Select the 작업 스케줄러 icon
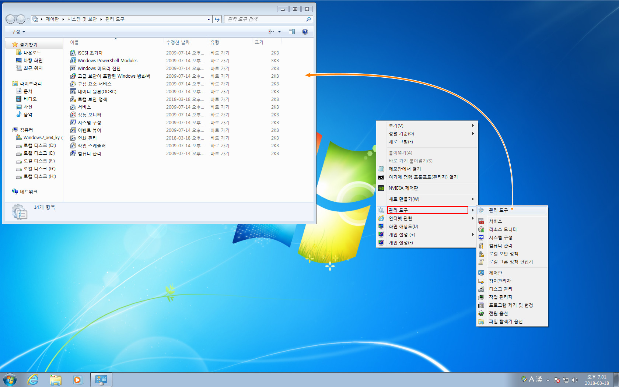Viewport: 619px width, 387px height. pos(73,146)
